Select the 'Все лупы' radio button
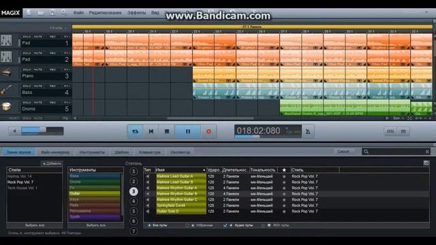 [149, 225]
